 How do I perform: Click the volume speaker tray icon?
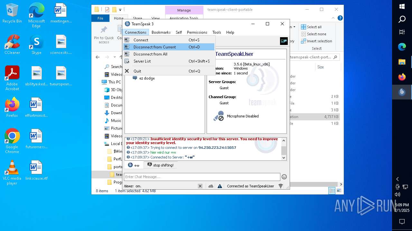(398, 194)
